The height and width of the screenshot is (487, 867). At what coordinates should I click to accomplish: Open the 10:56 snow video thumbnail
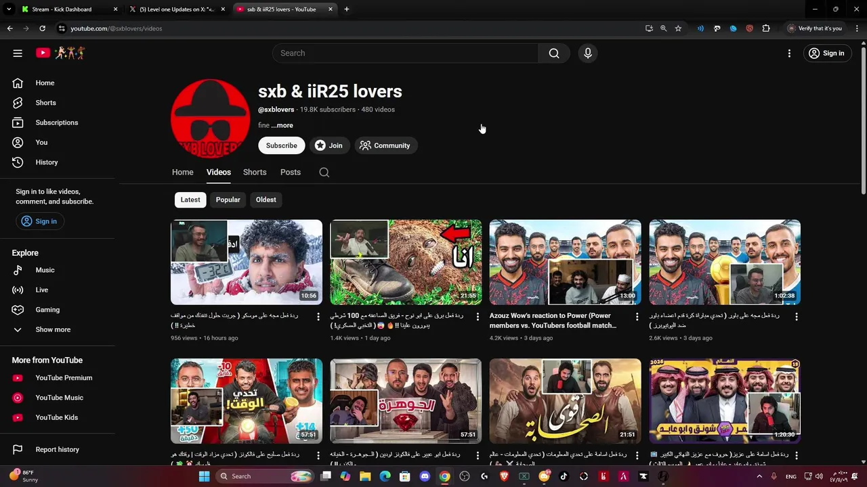click(x=247, y=262)
